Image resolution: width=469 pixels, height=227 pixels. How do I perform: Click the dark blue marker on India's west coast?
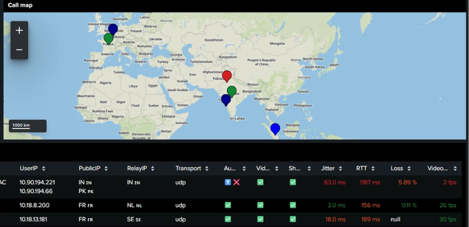pyautogui.click(x=226, y=100)
